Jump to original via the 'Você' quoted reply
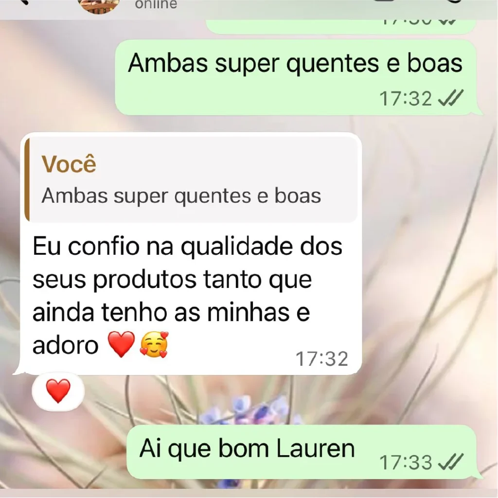 69,164
